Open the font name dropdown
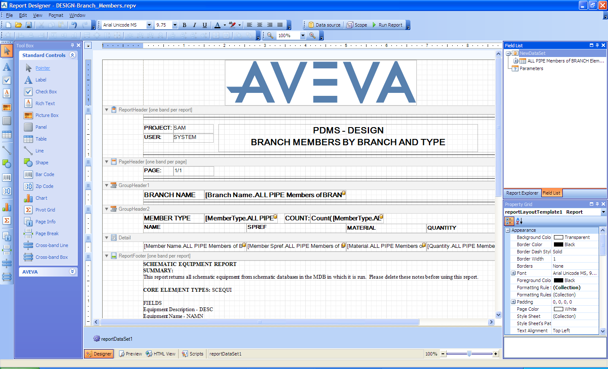This screenshot has width=608, height=369. pyautogui.click(x=149, y=25)
